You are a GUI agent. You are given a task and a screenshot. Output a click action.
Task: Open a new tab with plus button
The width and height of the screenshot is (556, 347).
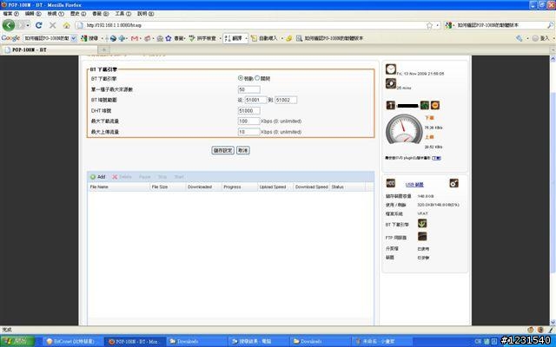point(104,50)
